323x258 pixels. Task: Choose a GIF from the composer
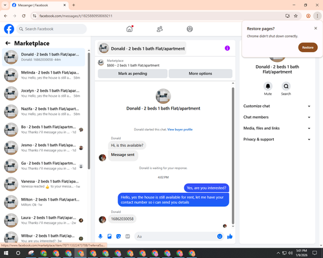point(128,237)
